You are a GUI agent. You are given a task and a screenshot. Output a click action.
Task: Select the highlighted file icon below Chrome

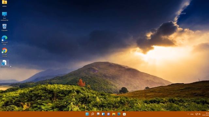click(x=4, y=63)
